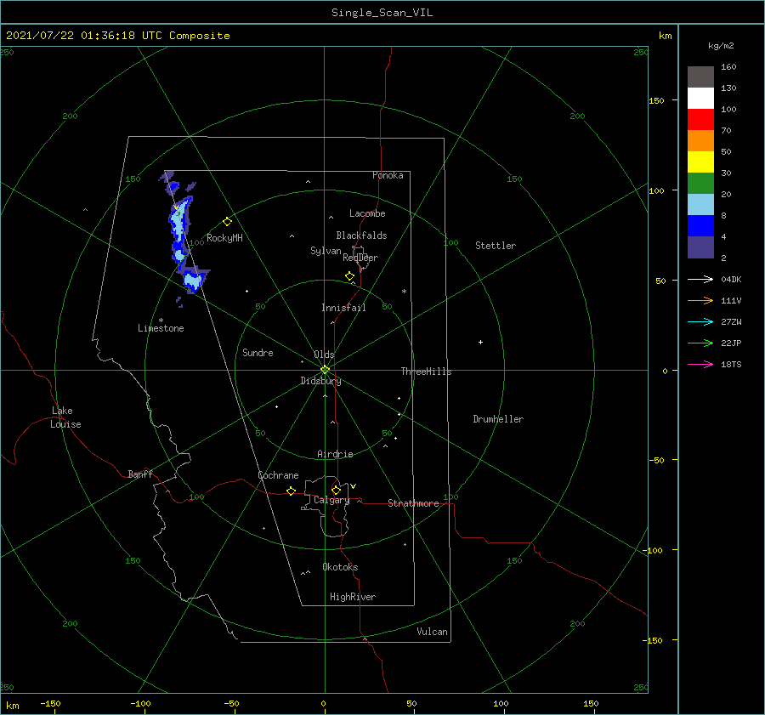
Task: Pick the gray 130-160 legend color
Action: click(700, 77)
